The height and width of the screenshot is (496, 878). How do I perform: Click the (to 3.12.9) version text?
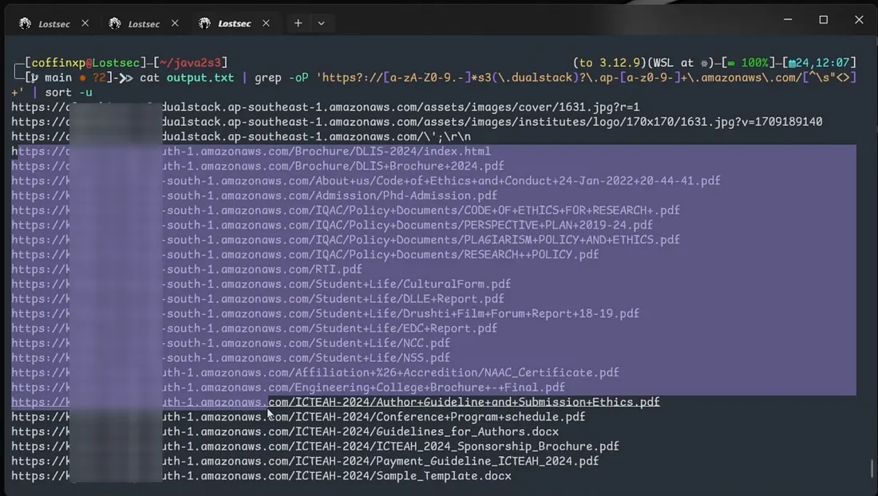coord(610,63)
